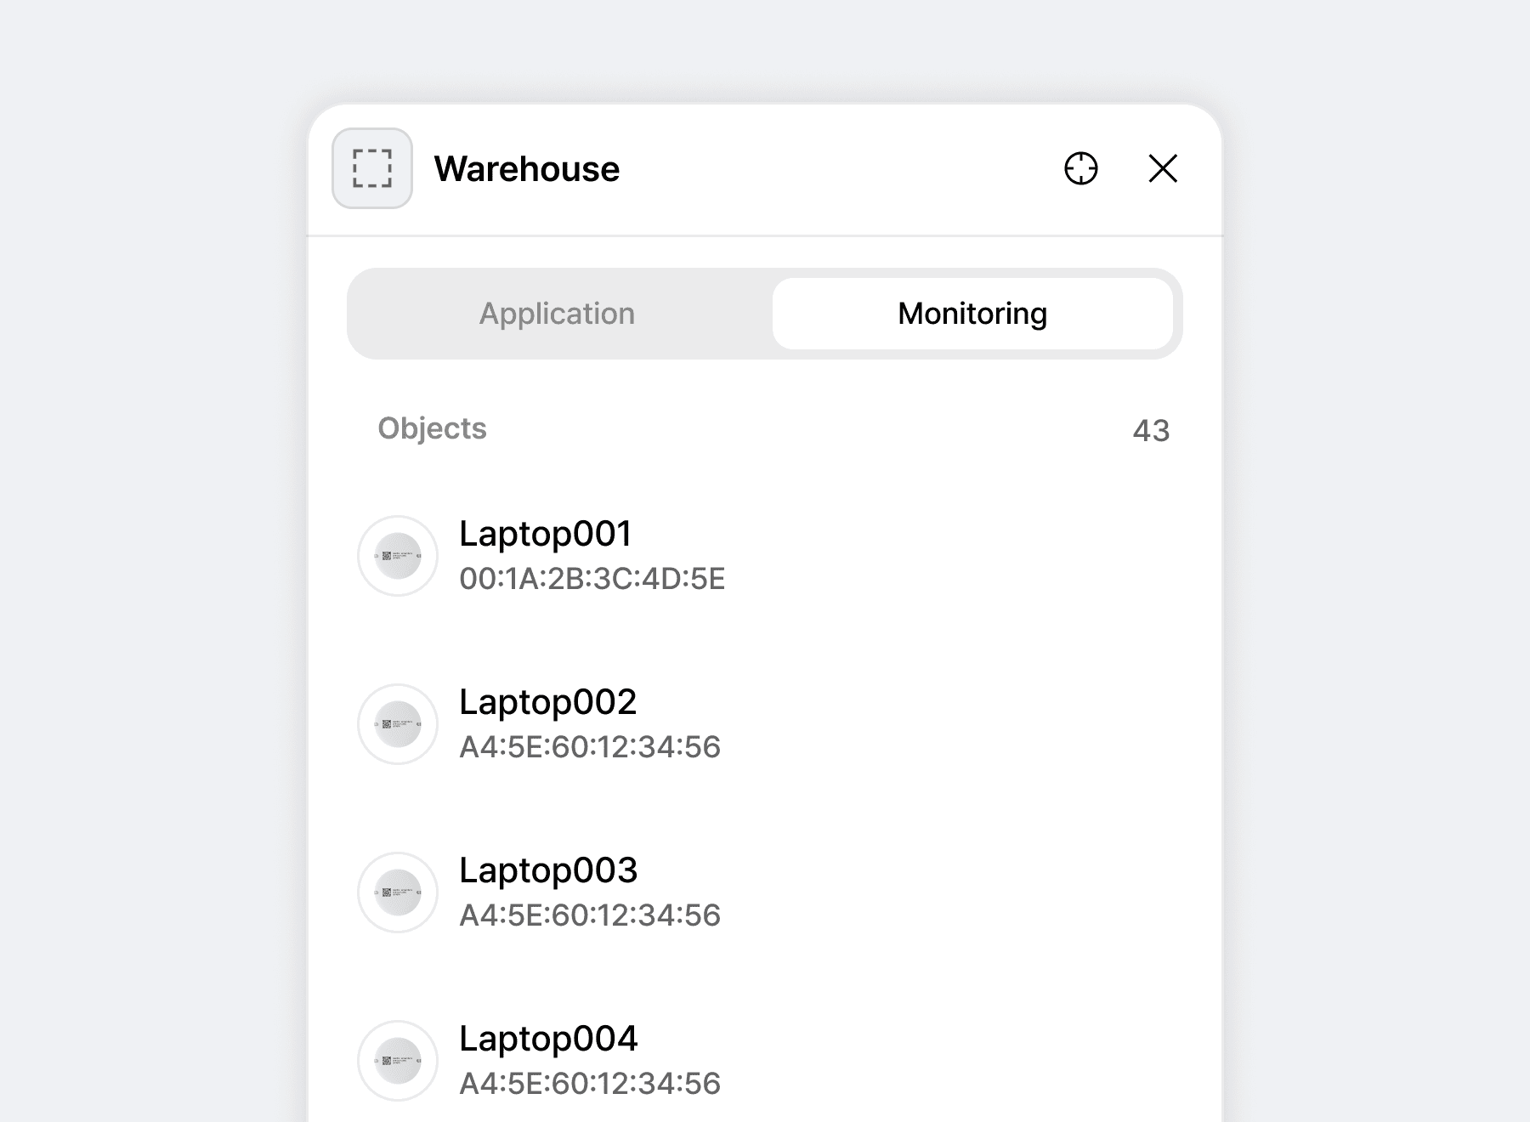Viewport: 1530px width, 1122px height.
Task: Select the Laptop002 object name
Action: click(x=547, y=702)
